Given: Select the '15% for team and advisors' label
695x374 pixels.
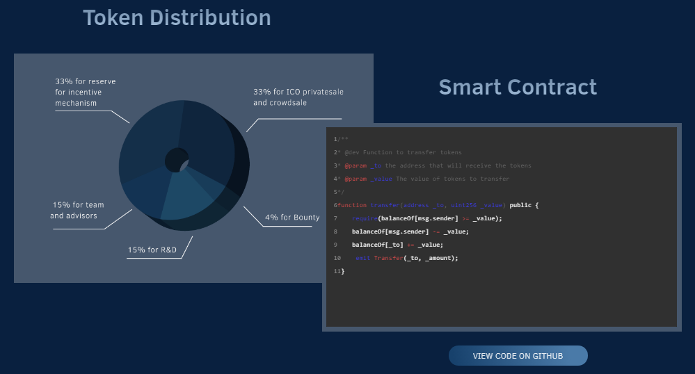Looking at the screenshot, I should (77, 210).
